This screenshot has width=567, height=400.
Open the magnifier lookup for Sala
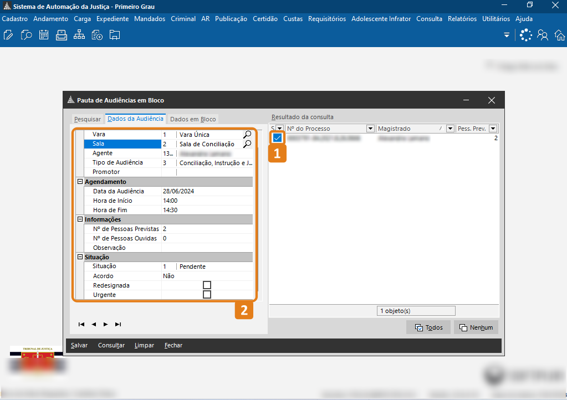(x=247, y=144)
